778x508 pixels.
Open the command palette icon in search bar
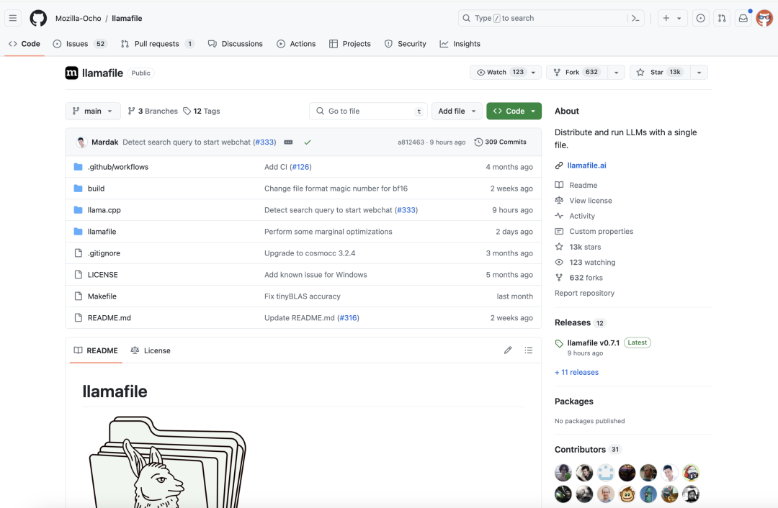pyautogui.click(x=635, y=18)
